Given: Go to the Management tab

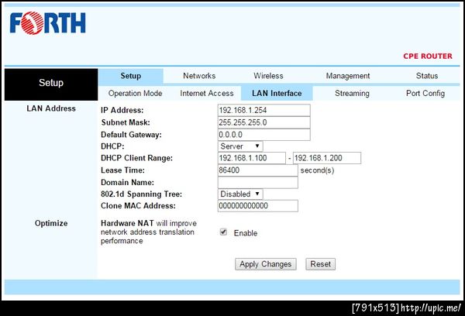Looking at the screenshot, I should pos(348,76).
